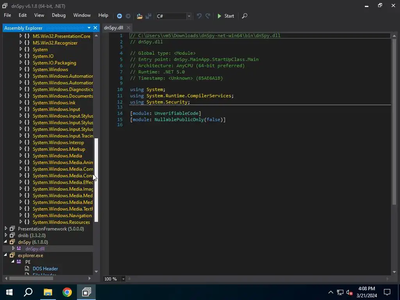Open the File menu
The width and height of the screenshot is (400, 300).
[7, 15]
